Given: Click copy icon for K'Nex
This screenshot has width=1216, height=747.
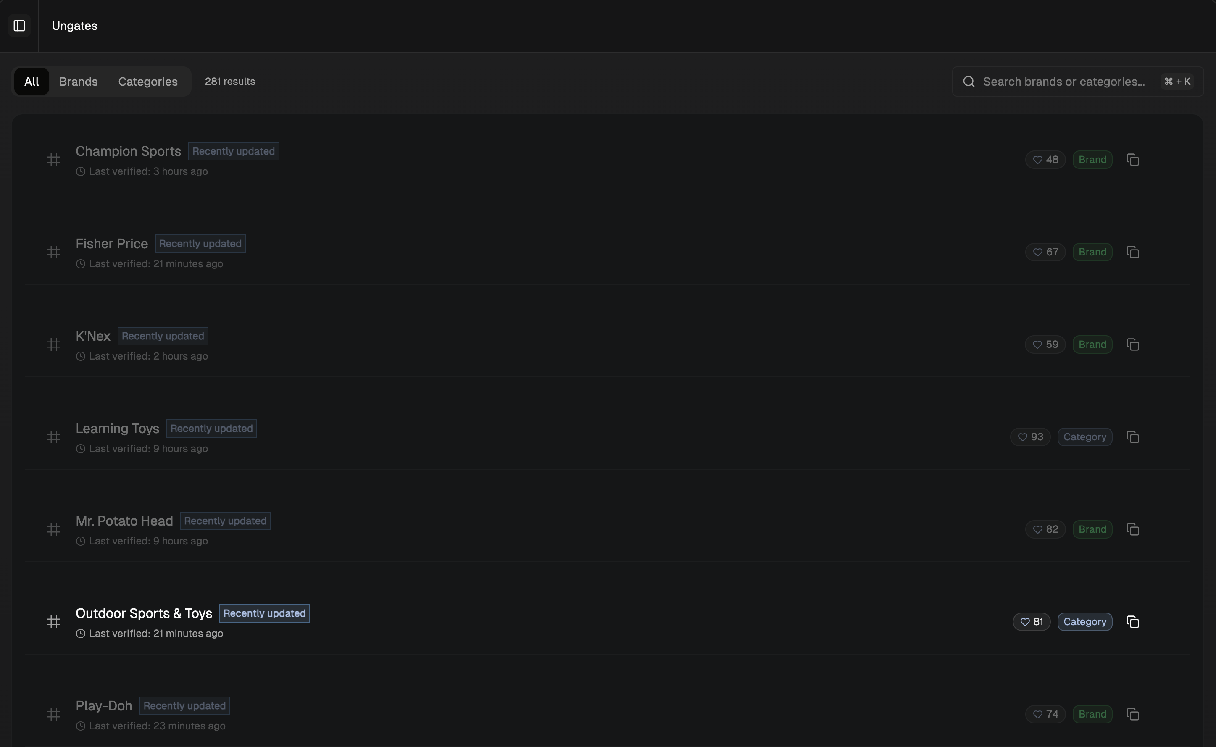Looking at the screenshot, I should tap(1132, 345).
